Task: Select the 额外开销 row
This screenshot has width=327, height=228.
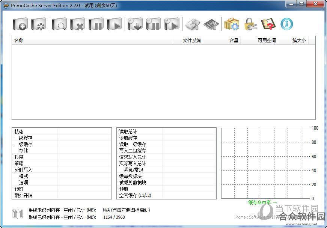Action: point(62,195)
